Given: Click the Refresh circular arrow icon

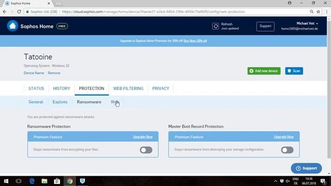Looking at the screenshot, I should [215, 26].
